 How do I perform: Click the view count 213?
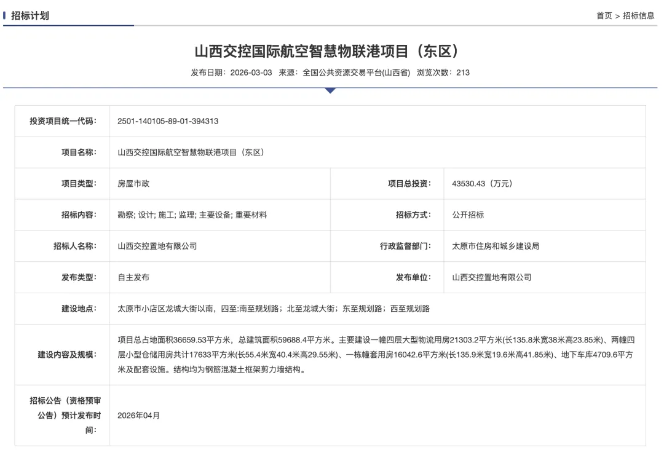(463, 73)
